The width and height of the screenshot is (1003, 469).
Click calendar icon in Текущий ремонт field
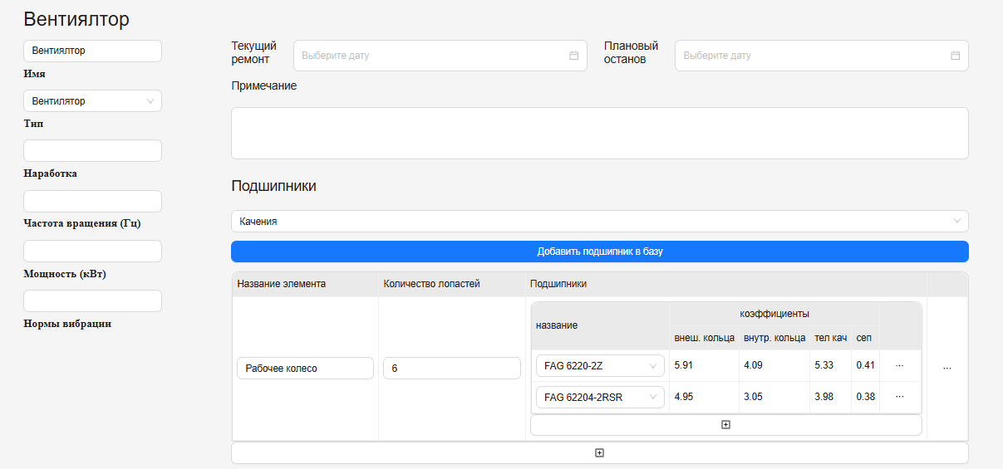point(573,56)
